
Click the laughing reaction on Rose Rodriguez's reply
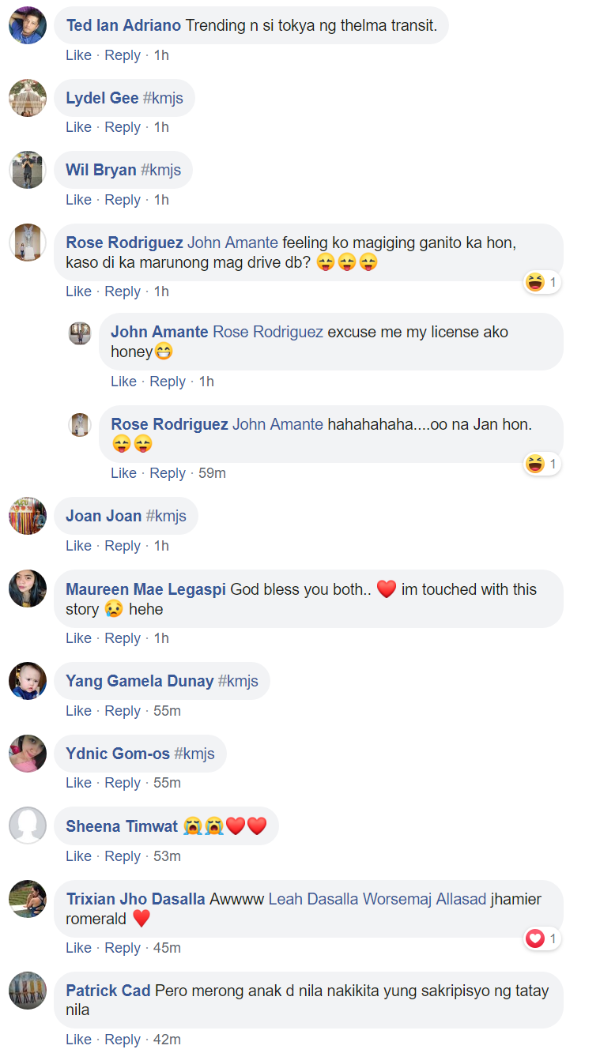click(x=542, y=464)
